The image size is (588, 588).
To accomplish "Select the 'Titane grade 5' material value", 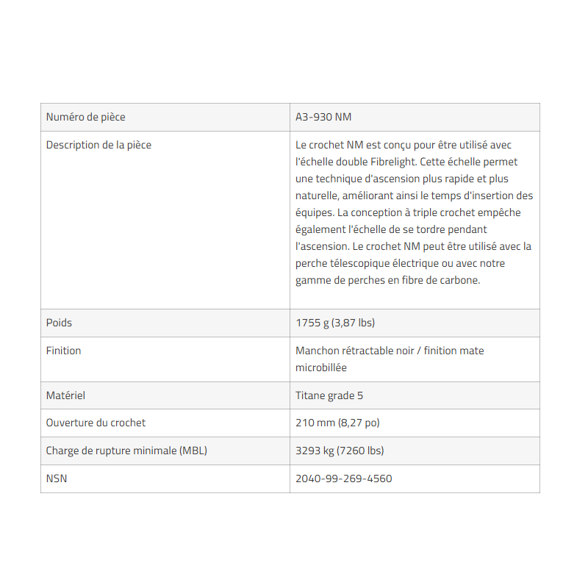I will click(x=329, y=395).
